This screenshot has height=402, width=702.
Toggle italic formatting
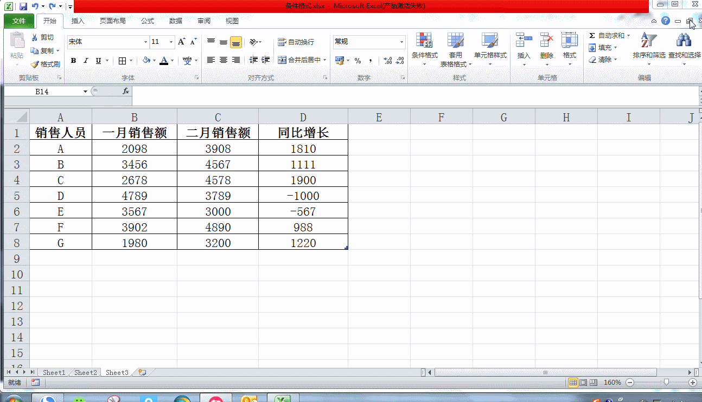click(85, 61)
